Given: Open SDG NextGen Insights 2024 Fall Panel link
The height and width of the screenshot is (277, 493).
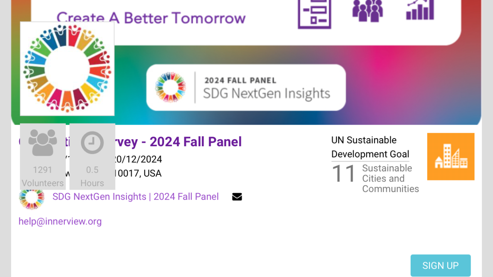Looking at the screenshot, I should tap(136, 197).
